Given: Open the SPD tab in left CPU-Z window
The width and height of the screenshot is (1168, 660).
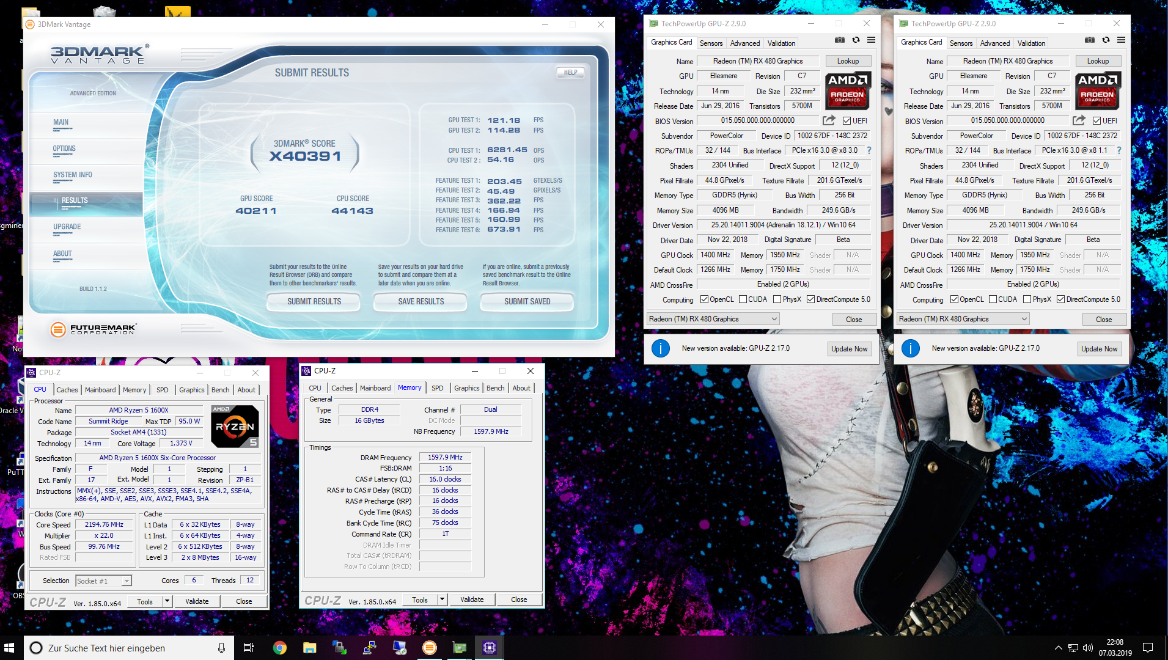Looking at the screenshot, I should (x=162, y=390).
